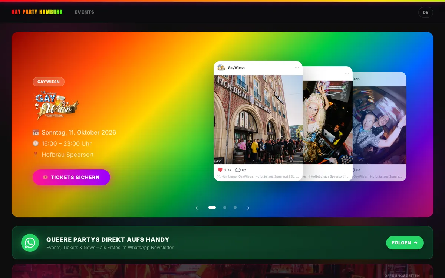This screenshot has height=278, width=445.
Task: Open the fisheye dancing photo card
Action: pos(379,125)
